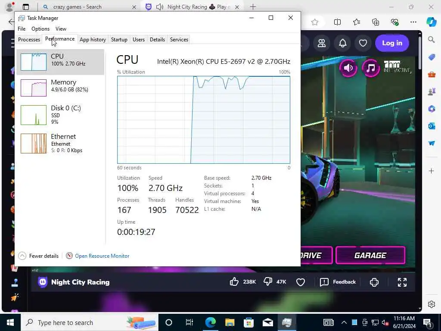The width and height of the screenshot is (441, 331).
Task: Show hidden system tray icons
Action: [344, 322]
